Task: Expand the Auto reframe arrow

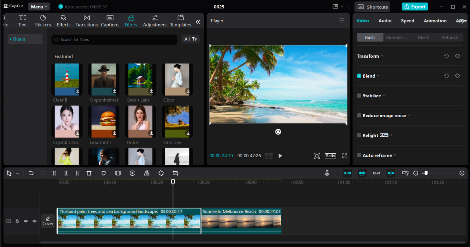Action: (x=395, y=155)
